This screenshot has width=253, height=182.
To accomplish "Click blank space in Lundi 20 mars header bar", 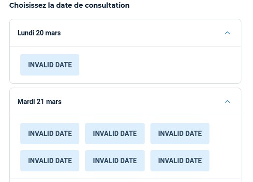I will pyautogui.click(x=142, y=33).
